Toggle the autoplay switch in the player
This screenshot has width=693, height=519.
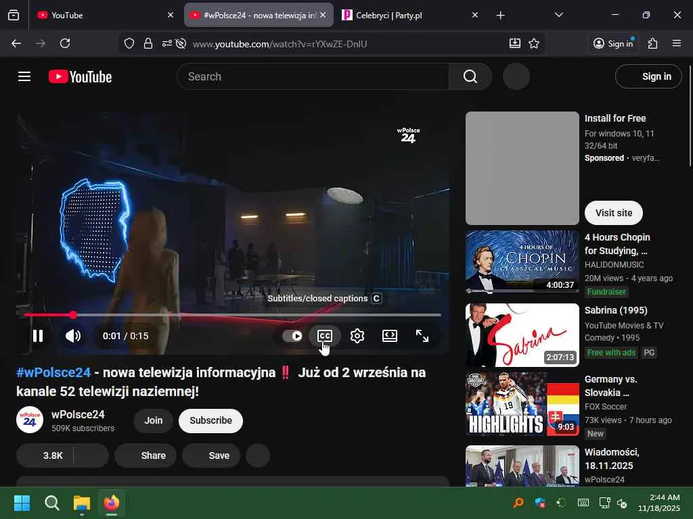292,337
